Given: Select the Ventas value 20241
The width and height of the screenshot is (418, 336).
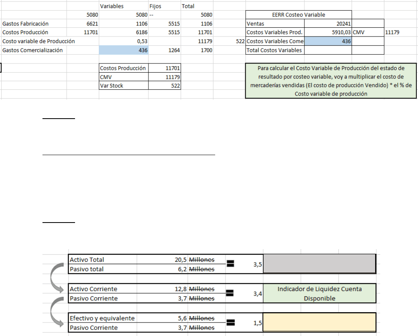Looking at the screenshot, I should point(327,24).
